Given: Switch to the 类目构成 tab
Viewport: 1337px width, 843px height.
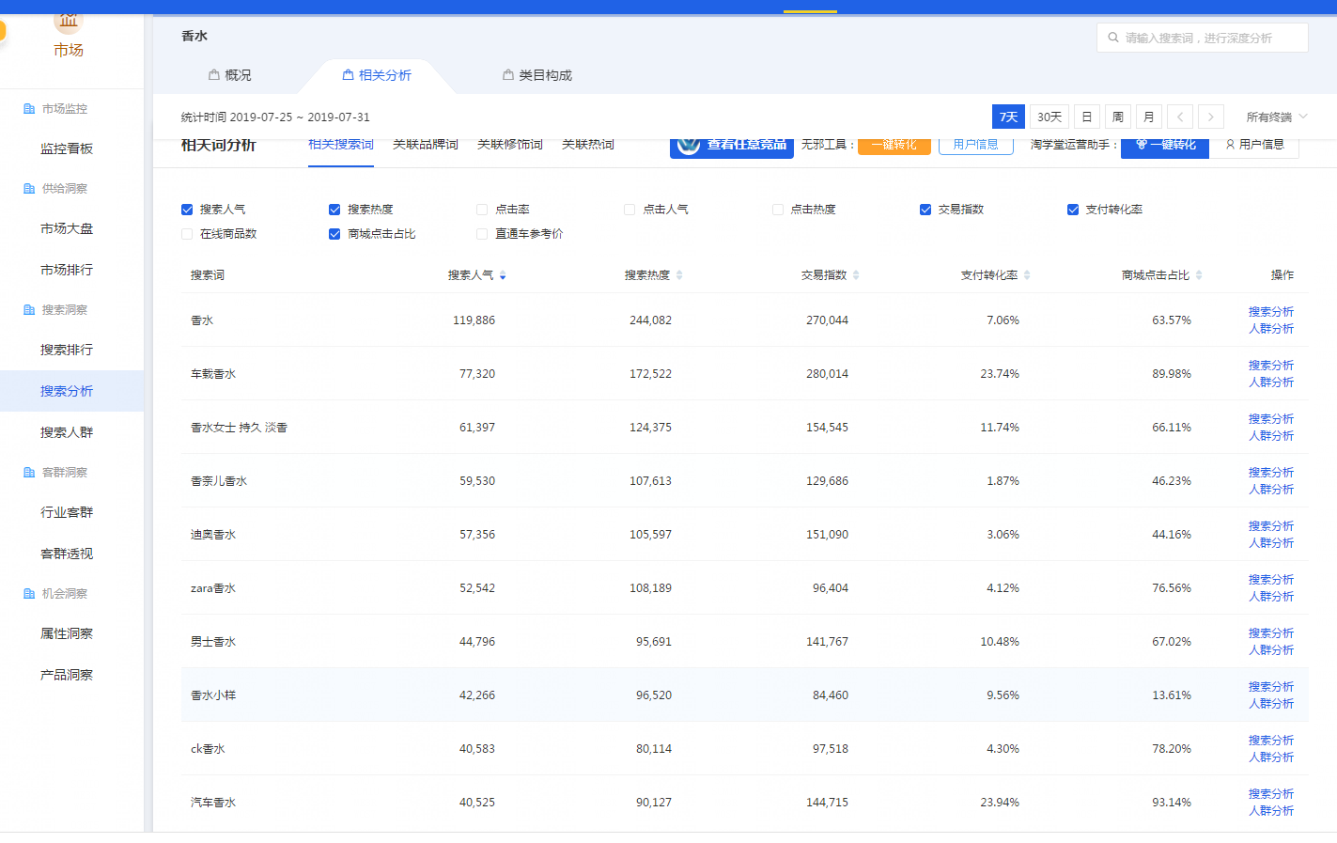Looking at the screenshot, I should (537, 75).
